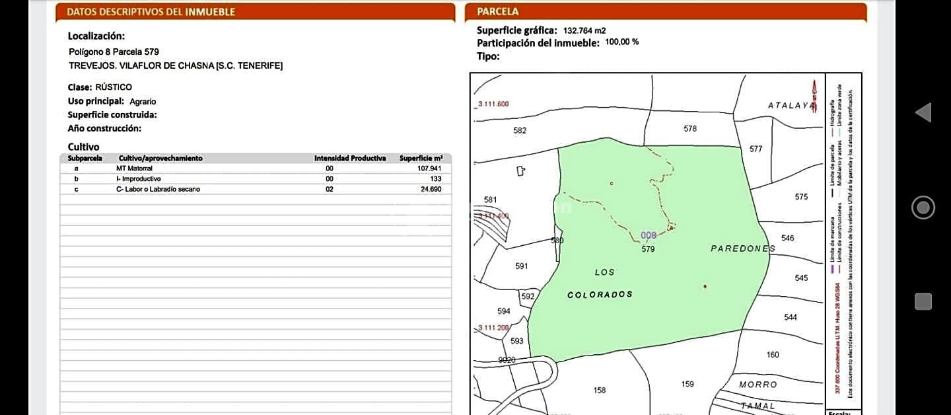Select the DATOS DESCRIPTIVOS DEL INMUEBLE header
Screen dimensions: 951x415
click(x=151, y=12)
